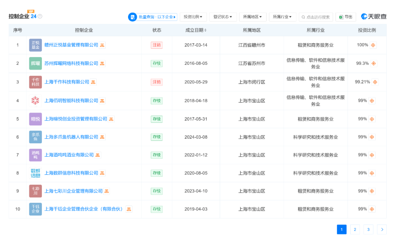Go to page 3 of results
Image resolution: width=394 pixels, height=239 pixels.
(x=368, y=230)
